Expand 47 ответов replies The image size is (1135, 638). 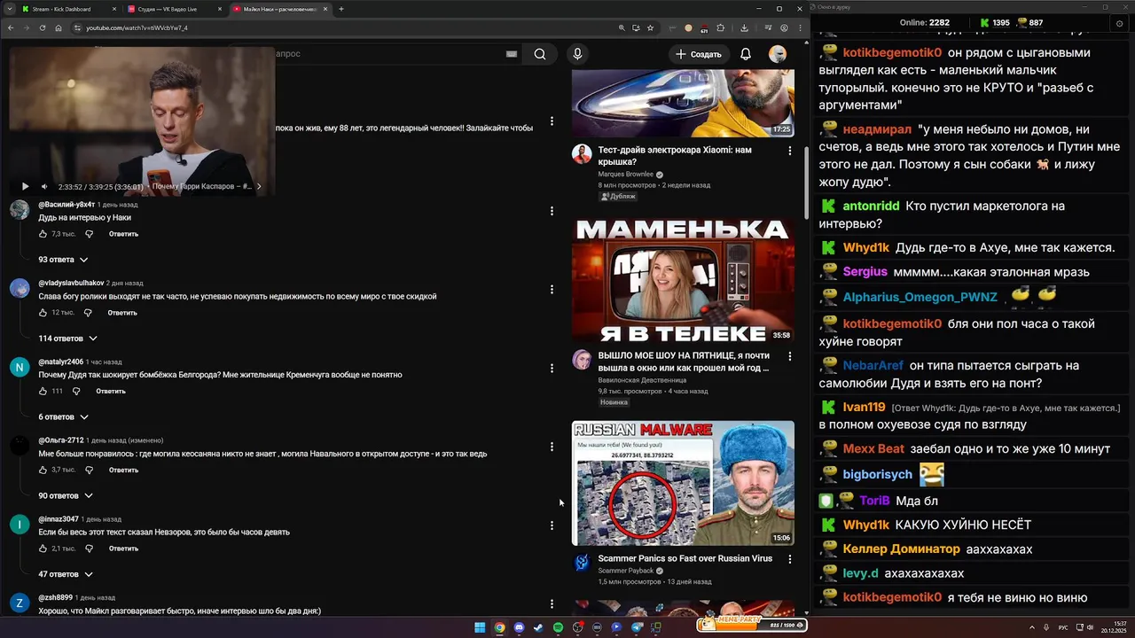click(65, 574)
